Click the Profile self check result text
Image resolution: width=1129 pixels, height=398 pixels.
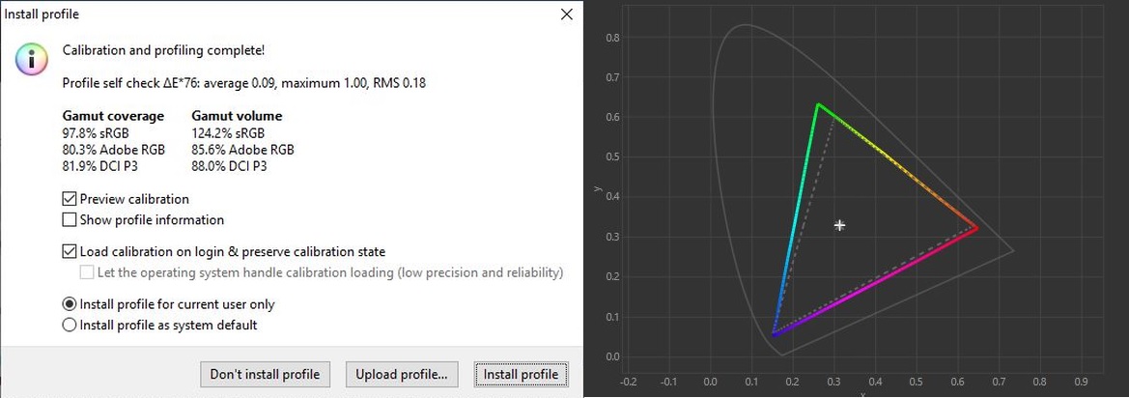[244, 83]
